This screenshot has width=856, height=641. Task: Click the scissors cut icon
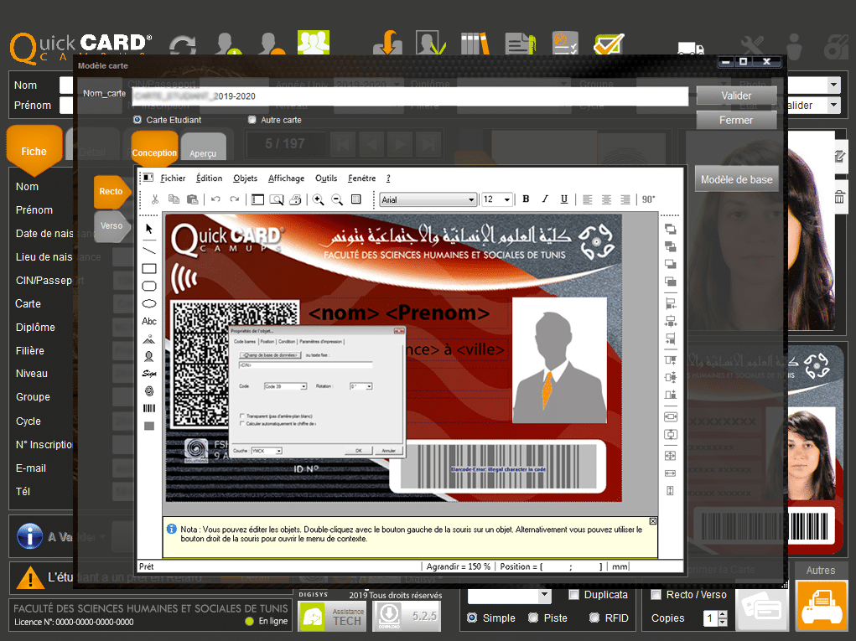click(x=154, y=199)
